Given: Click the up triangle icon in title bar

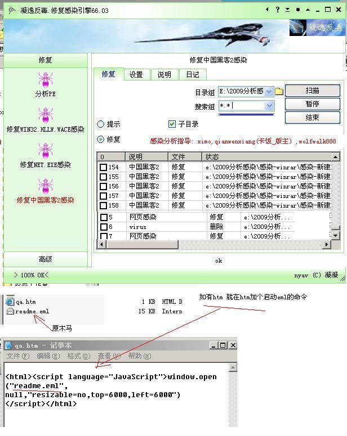Looking at the screenshot, I should (308, 10).
